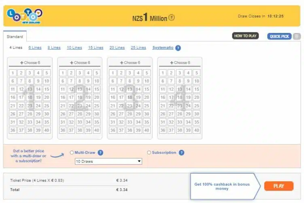Expand to 25 Lines option
Viewport: 304px width, 203px height.
(x=138, y=48)
